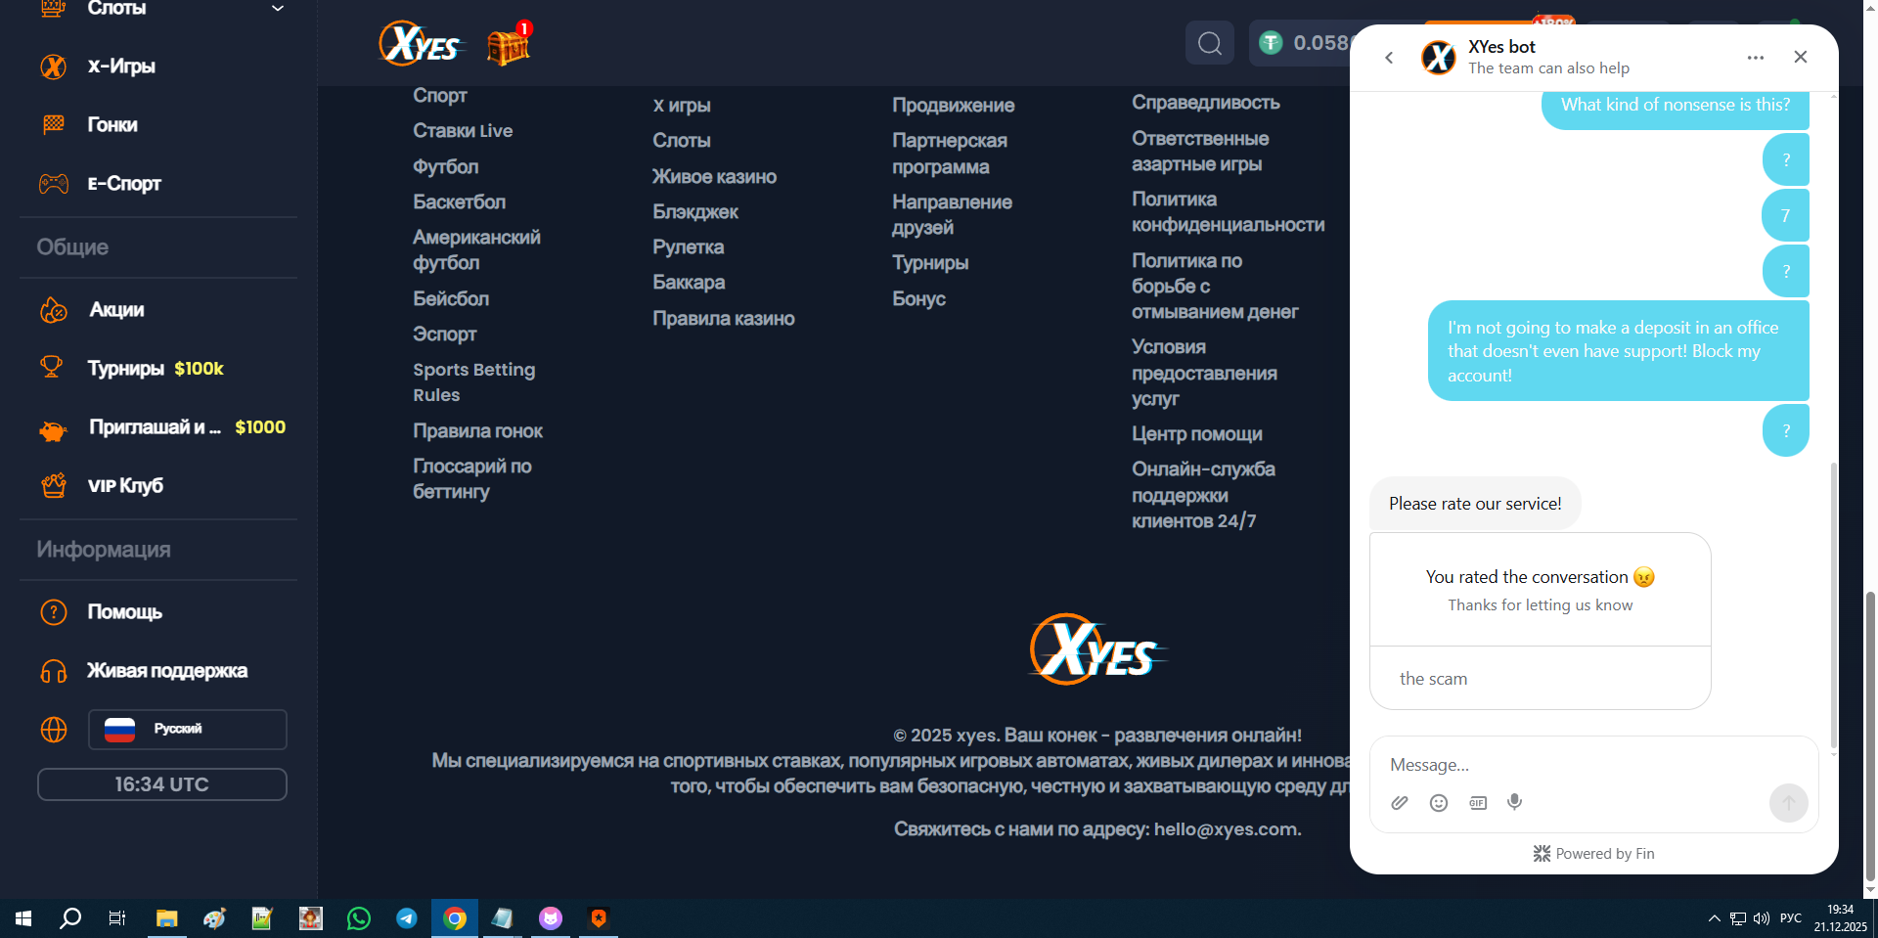Select Турниры in the sidebar menu

(126, 369)
